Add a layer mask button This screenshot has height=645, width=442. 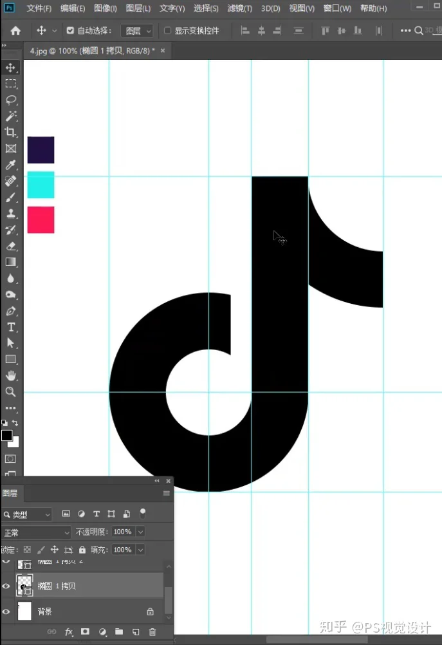pos(85,632)
